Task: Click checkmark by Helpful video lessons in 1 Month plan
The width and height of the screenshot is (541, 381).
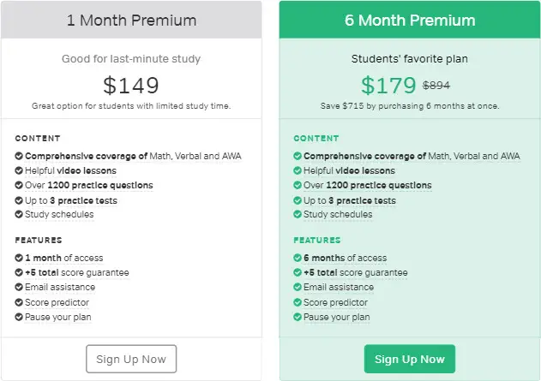Action: click(x=19, y=170)
